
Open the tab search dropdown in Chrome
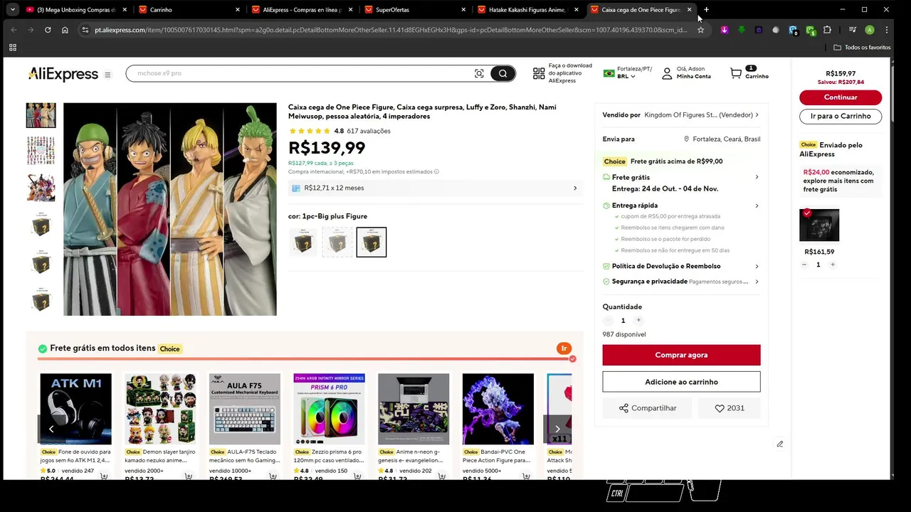pyautogui.click(x=12, y=9)
